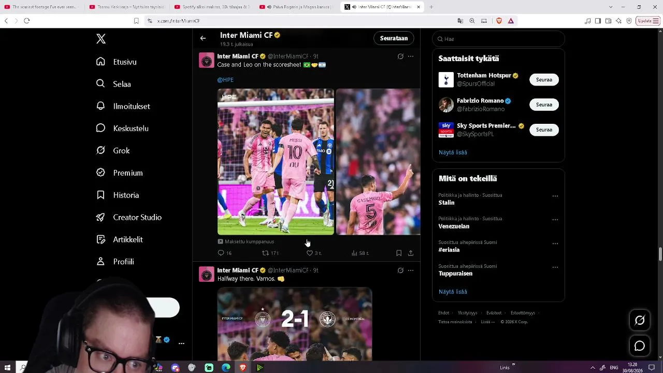663x373 pixels.
Task: Open the Venezuelan trending topic
Action: 454,226
